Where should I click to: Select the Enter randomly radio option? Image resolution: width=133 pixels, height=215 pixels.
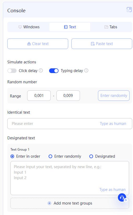(x=50, y=156)
